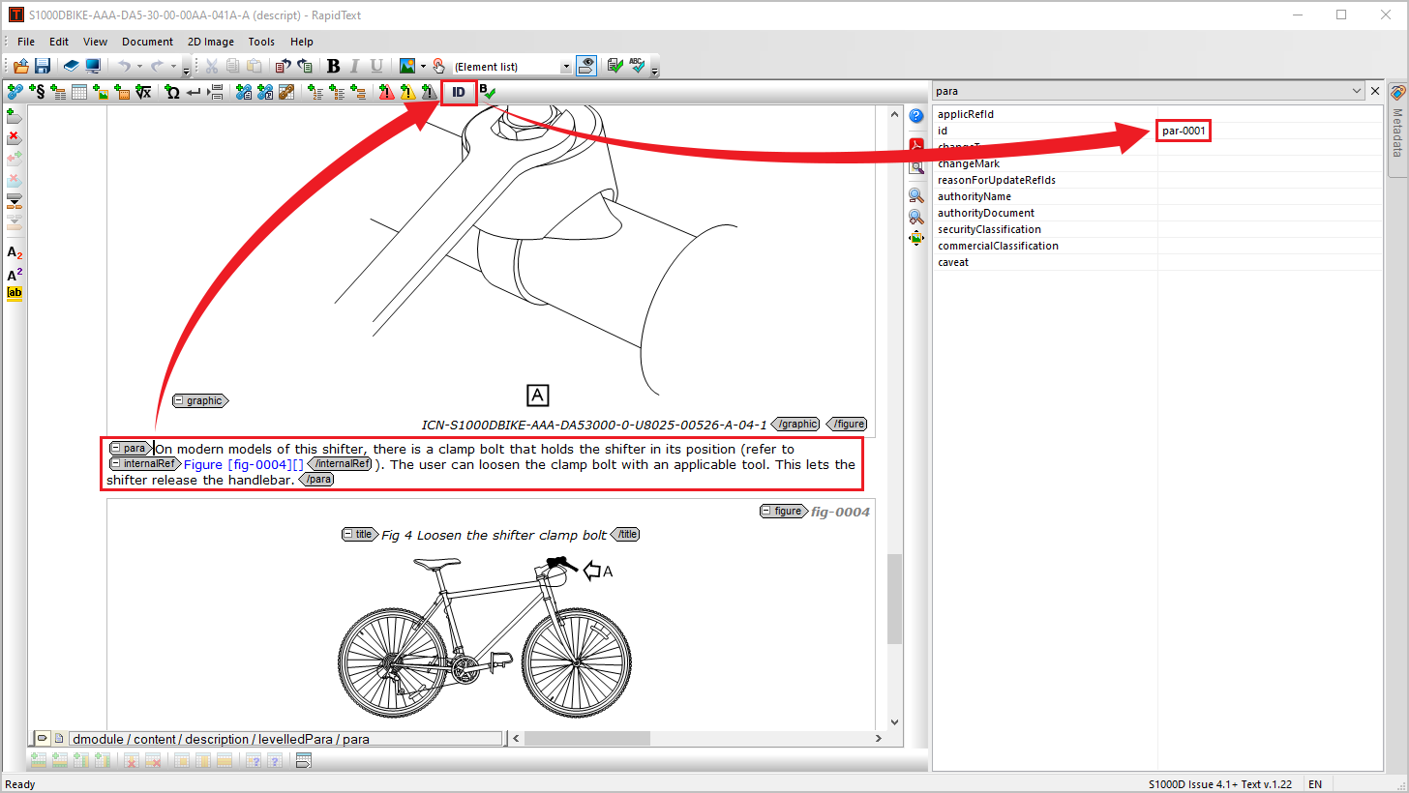The height and width of the screenshot is (793, 1409).
Task: Follow the Figure [fig-0004] reference link
Action: click(x=243, y=464)
